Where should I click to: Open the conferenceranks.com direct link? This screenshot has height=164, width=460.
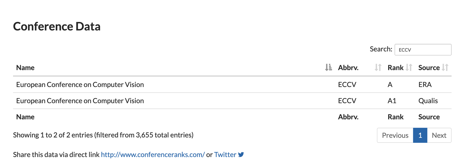pos(153,155)
